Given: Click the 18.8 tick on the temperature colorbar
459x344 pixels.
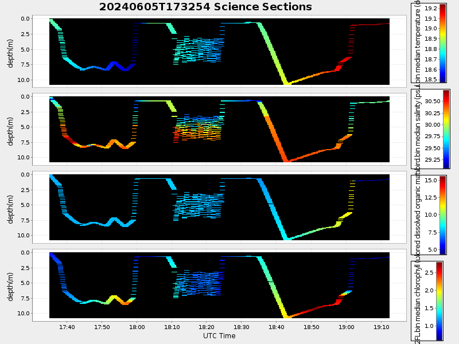Looking at the screenshot, I should pos(431,49).
